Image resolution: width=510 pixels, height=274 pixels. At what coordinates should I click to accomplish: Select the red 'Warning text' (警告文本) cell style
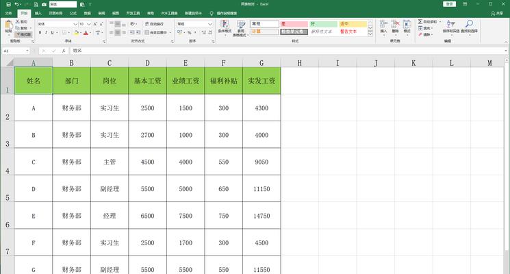[353, 32]
